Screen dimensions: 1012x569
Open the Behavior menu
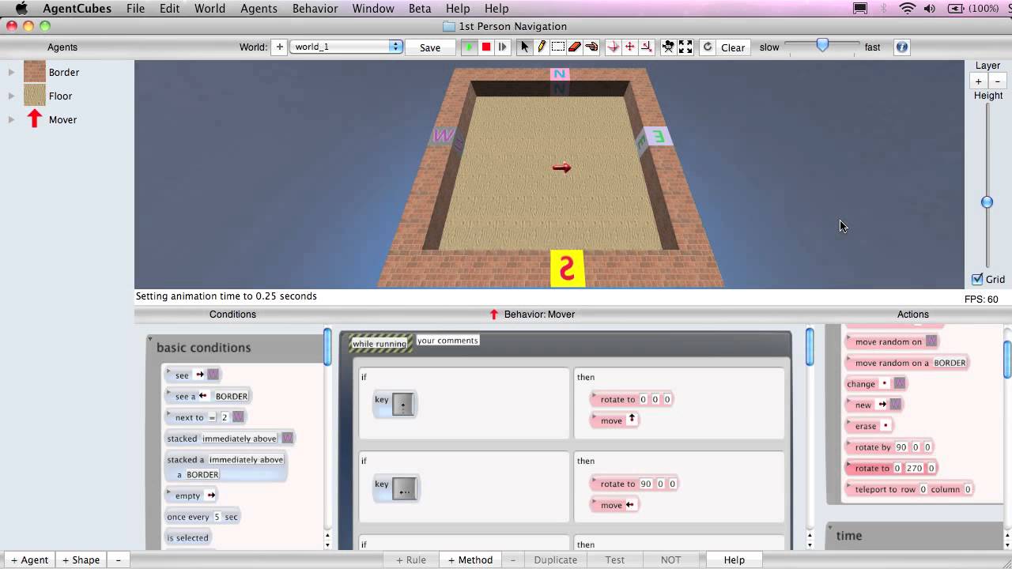[x=315, y=9]
